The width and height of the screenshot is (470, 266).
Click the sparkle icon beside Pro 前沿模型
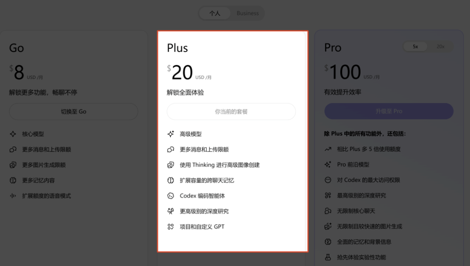328,164
